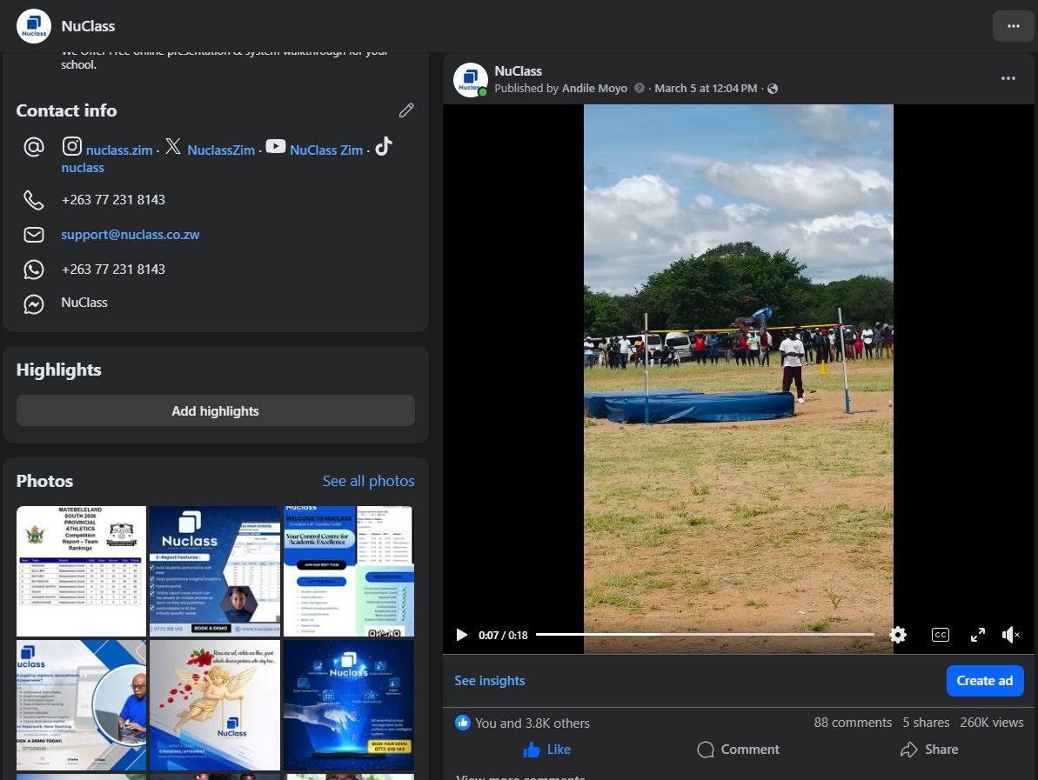Click the X (Twitter) icon for NuclassZim
The height and width of the screenshot is (780, 1038).
(173, 147)
